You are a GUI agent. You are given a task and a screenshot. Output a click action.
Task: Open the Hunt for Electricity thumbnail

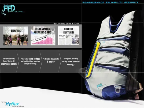coord(68,36)
